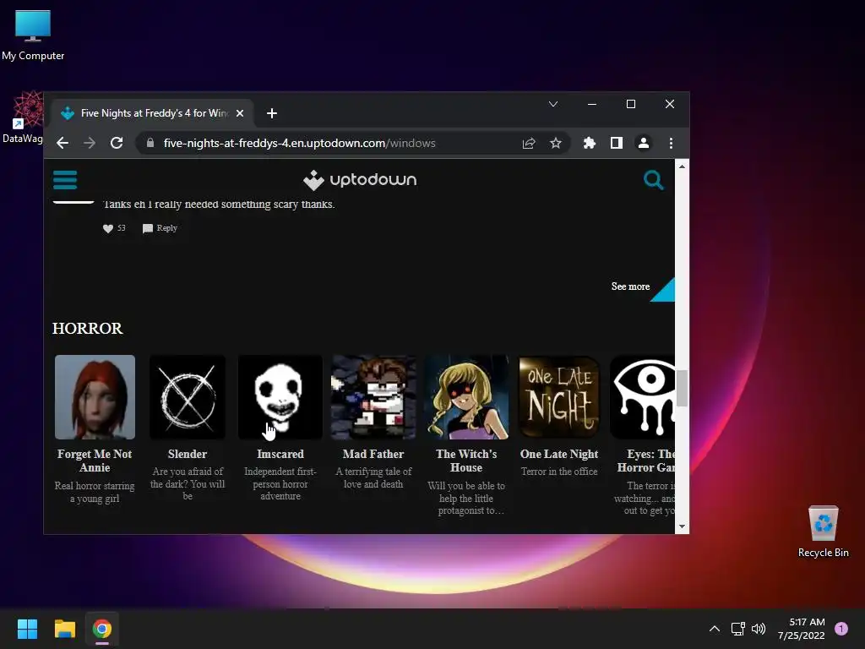The image size is (865, 649).
Task: Open the Mad Father game icon
Action: click(373, 397)
